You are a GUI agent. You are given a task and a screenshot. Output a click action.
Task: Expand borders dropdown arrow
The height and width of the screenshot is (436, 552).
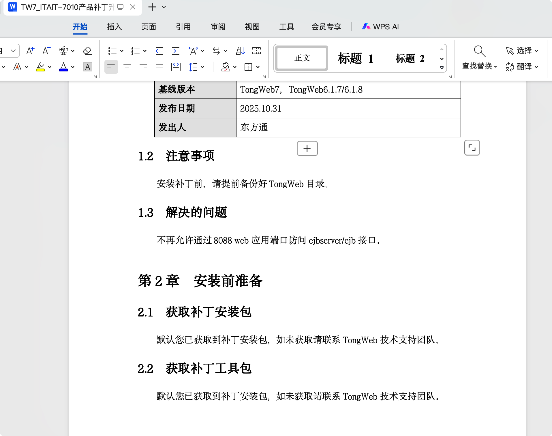258,67
